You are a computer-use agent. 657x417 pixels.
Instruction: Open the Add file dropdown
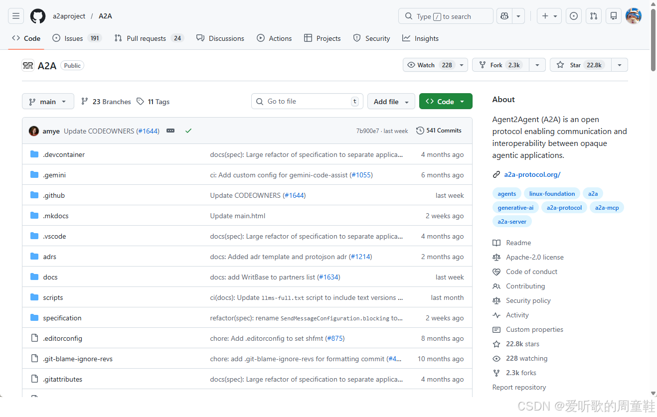coord(391,102)
